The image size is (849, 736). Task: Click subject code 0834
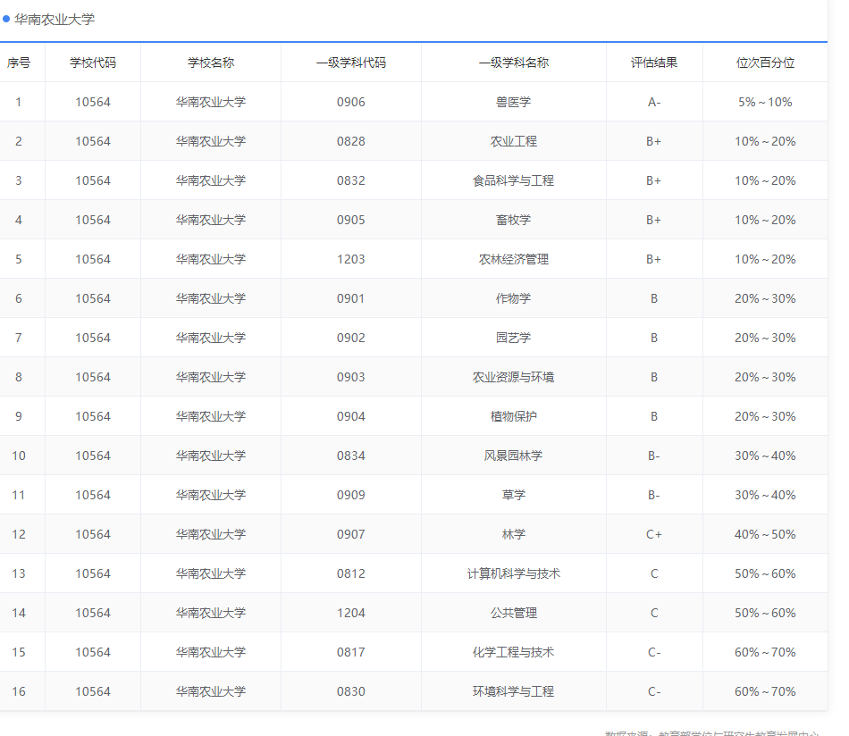tap(351, 456)
